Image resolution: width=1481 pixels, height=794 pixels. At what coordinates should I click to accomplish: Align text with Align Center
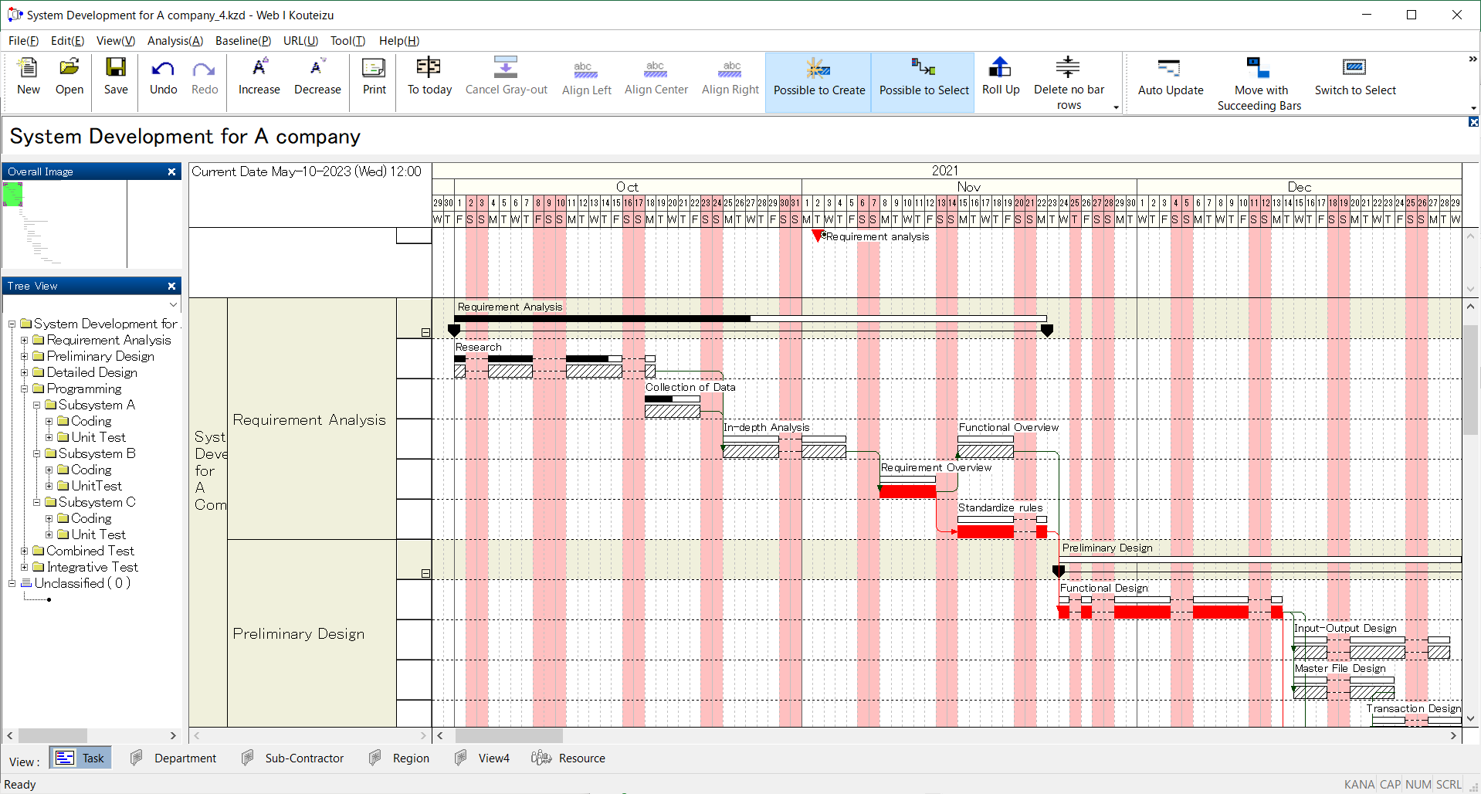(x=656, y=77)
